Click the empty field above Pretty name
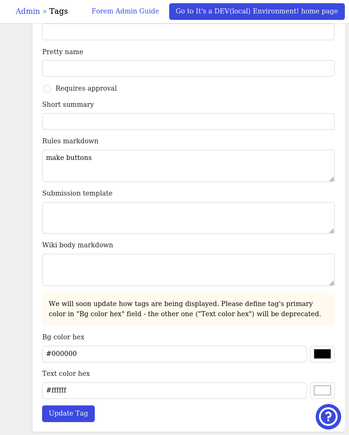 point(188,31)
